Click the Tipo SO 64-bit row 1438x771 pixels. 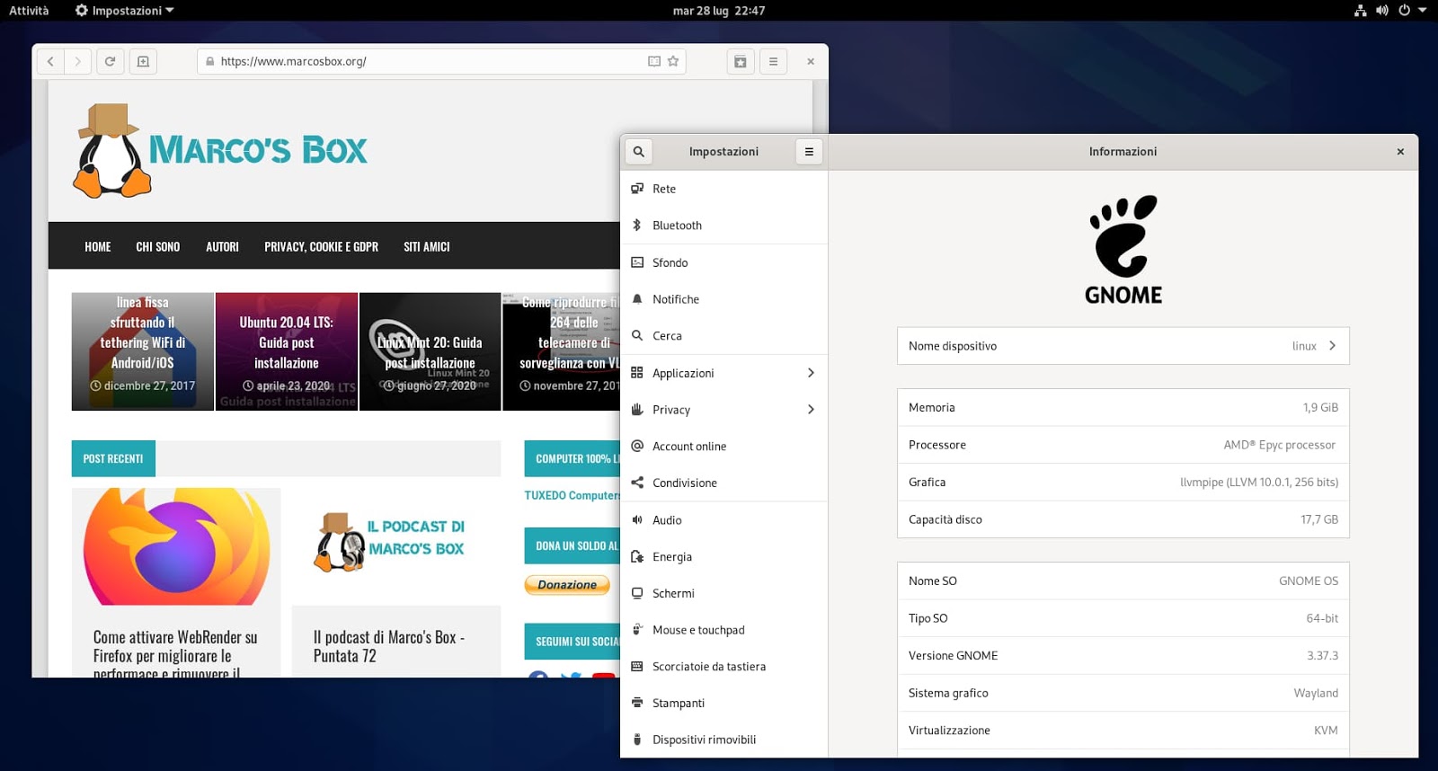tap(1123, 618)
